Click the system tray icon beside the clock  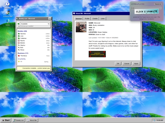[154, 120]
